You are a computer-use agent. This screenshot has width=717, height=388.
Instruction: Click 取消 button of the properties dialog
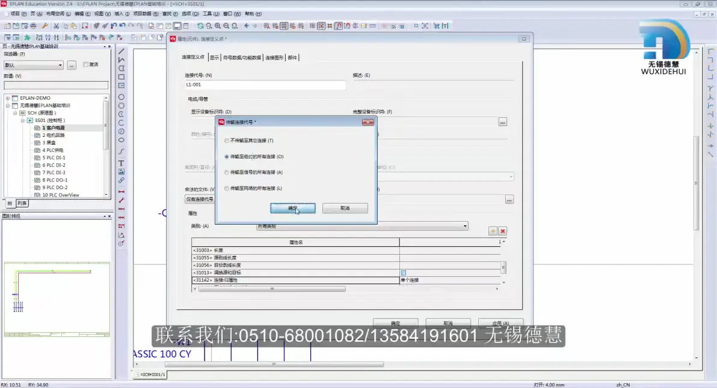tap(448, 323)
